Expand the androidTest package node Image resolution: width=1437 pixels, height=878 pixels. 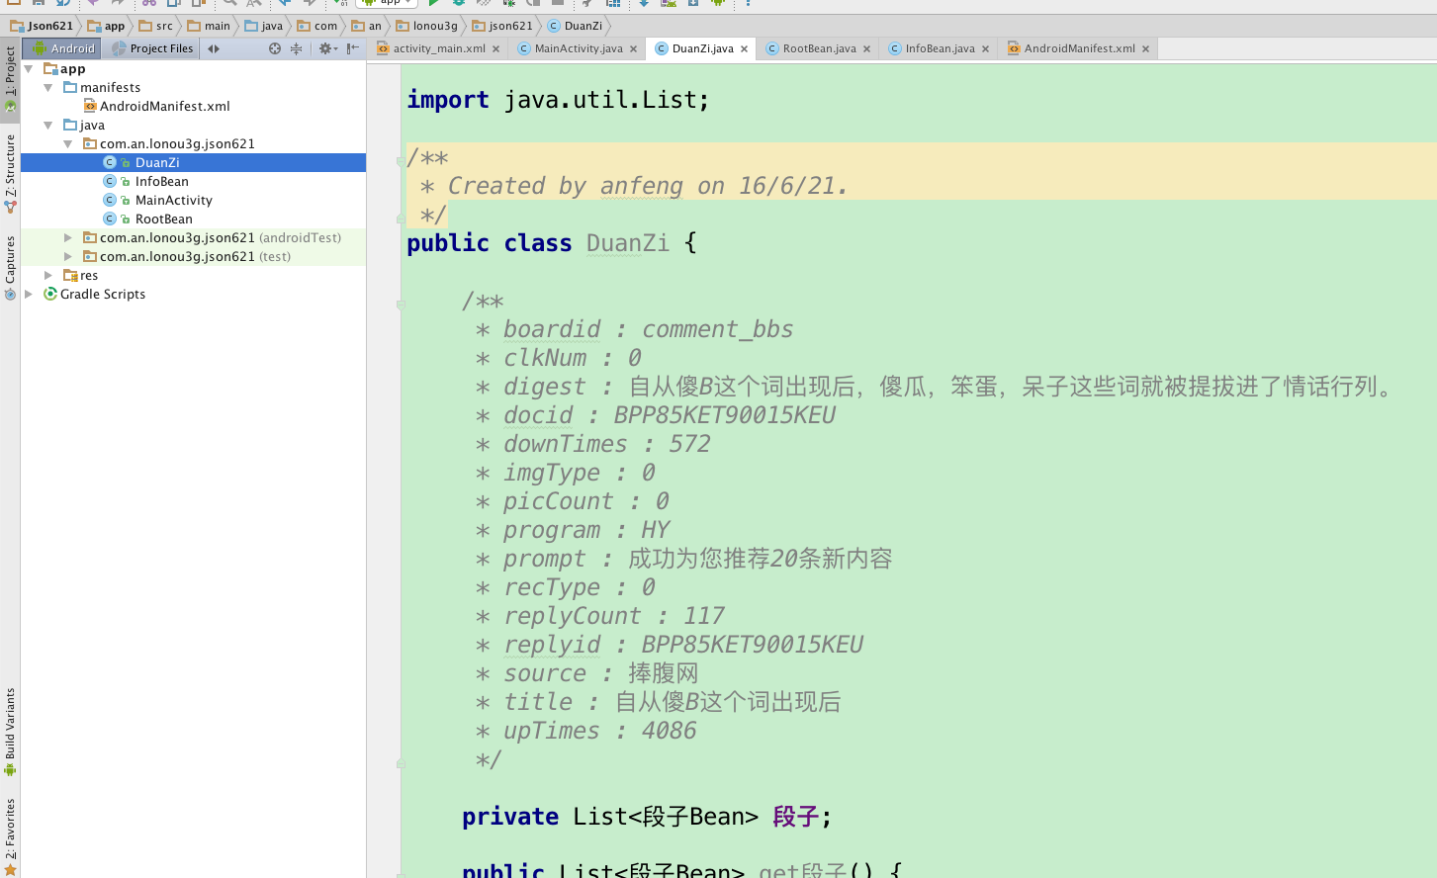pos(67,238)
